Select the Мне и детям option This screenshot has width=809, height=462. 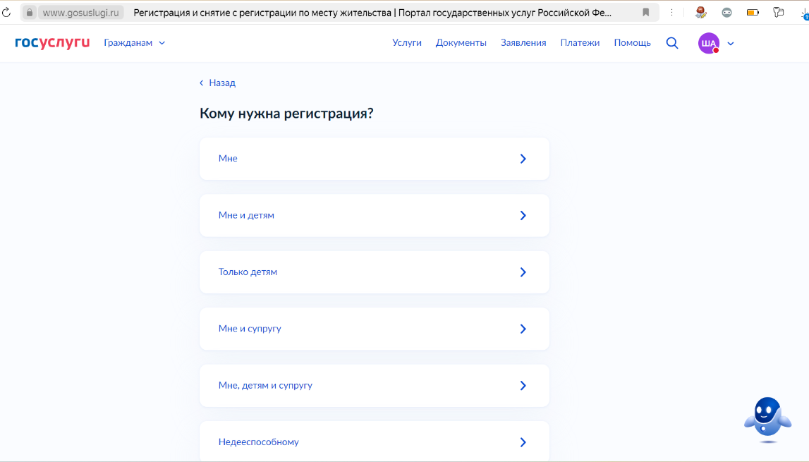(x=374, y=215)
